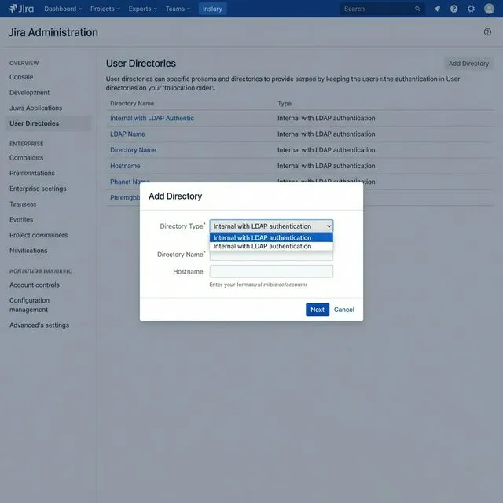
Task: Click the Add Directory button
Action: point(468,64)
